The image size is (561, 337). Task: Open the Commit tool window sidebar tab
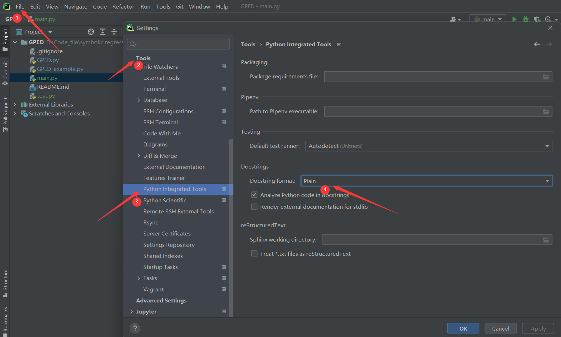point(5,73)
